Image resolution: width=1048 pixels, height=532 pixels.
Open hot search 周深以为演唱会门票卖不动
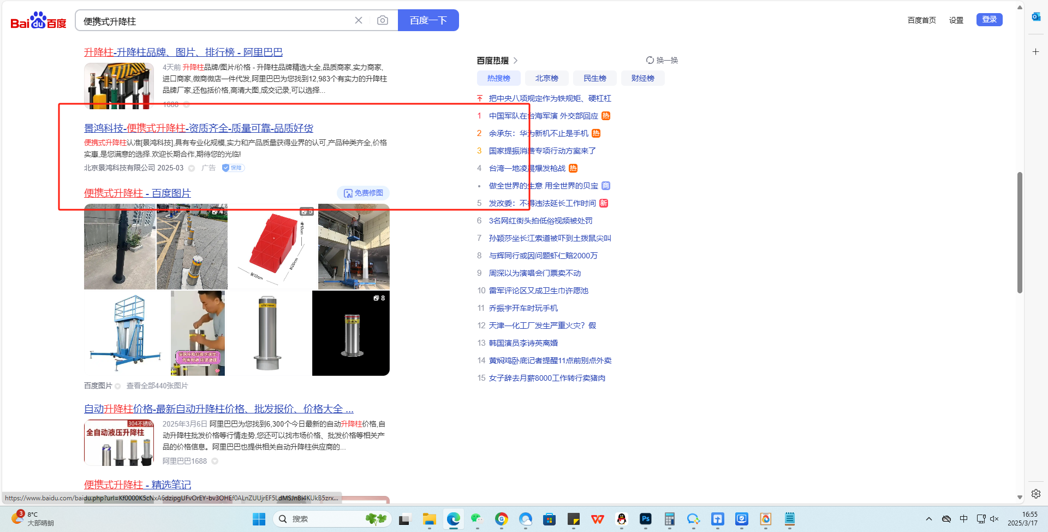534,273
